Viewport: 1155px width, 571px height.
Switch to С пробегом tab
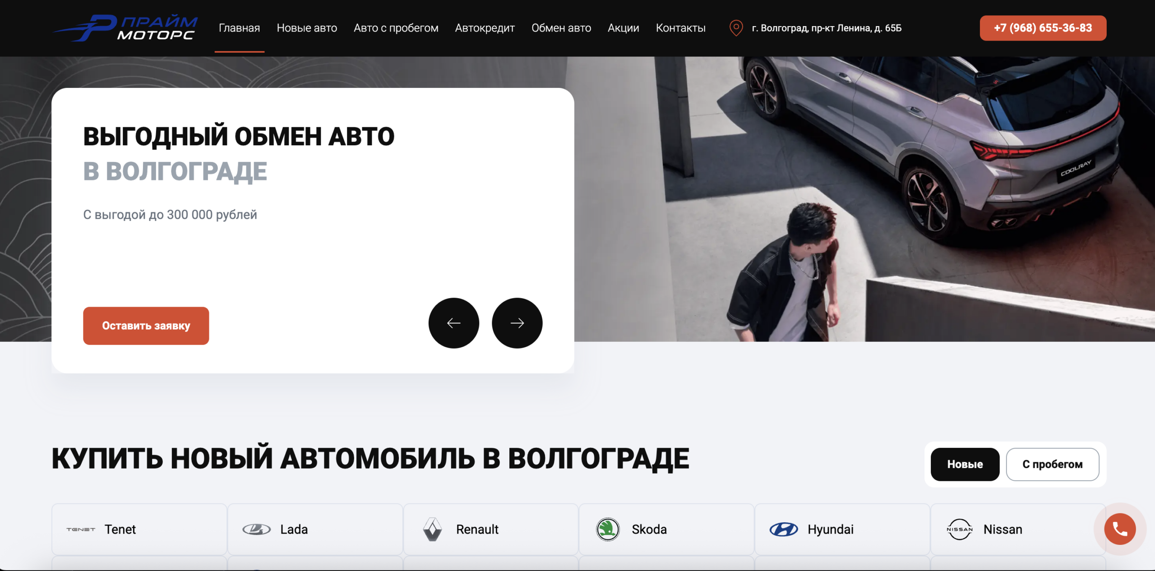pyautogui.click(x=1052, y=464)
